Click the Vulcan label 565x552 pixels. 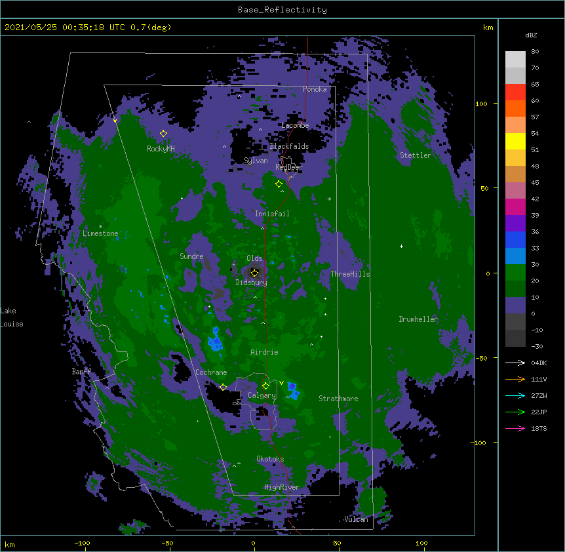point(356,519)
